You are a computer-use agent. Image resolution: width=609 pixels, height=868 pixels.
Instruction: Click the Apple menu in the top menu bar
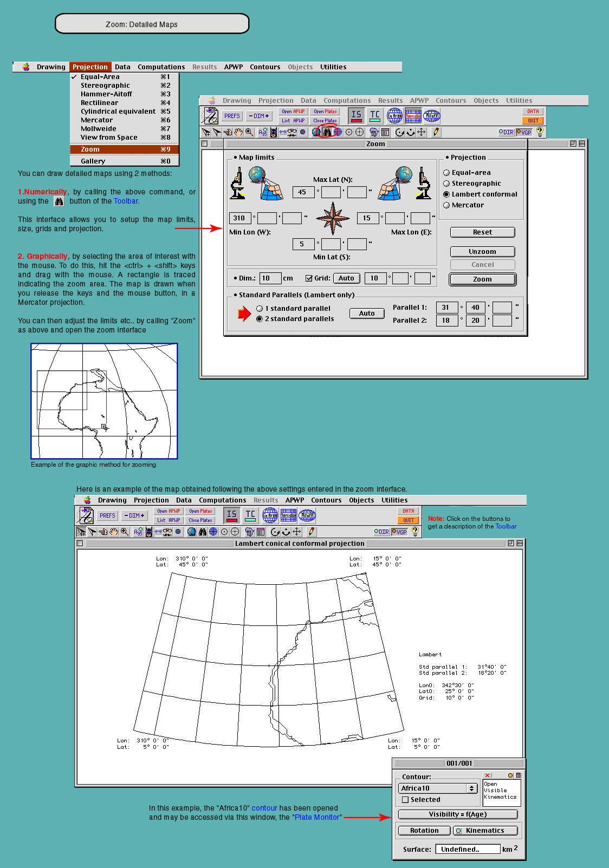(26, 67)
